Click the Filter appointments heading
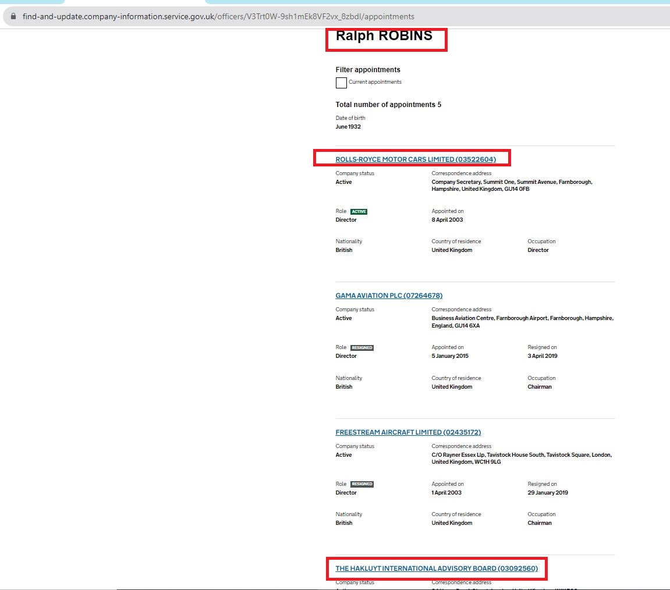Viewport: 670px width, 590px height. 368,70
